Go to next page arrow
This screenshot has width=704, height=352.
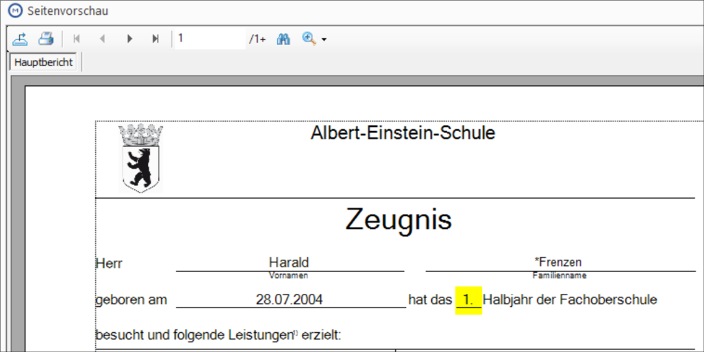click(x=130, y=39)
